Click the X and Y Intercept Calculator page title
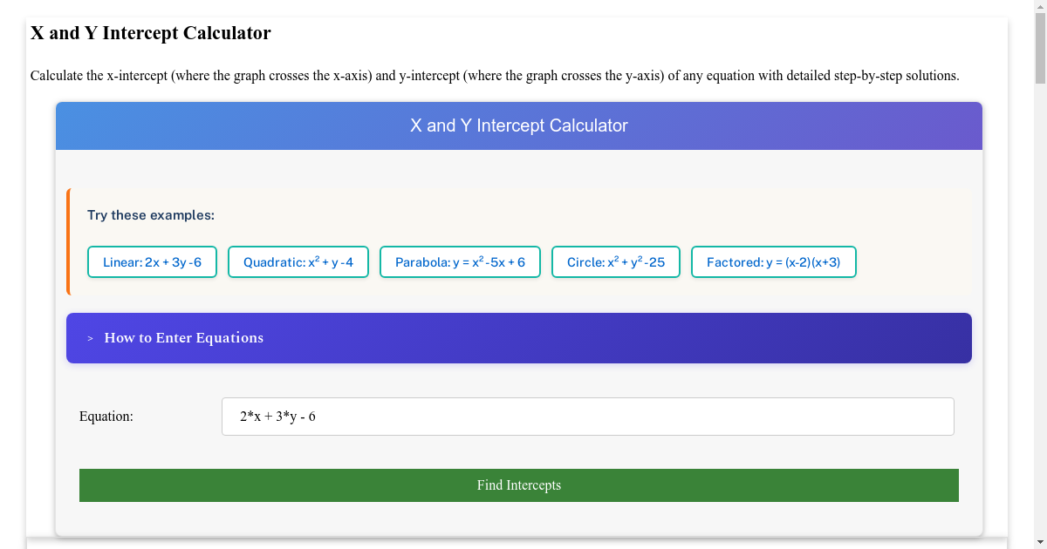Screen dimensions: 1047x549 click(x=150, y=33)
